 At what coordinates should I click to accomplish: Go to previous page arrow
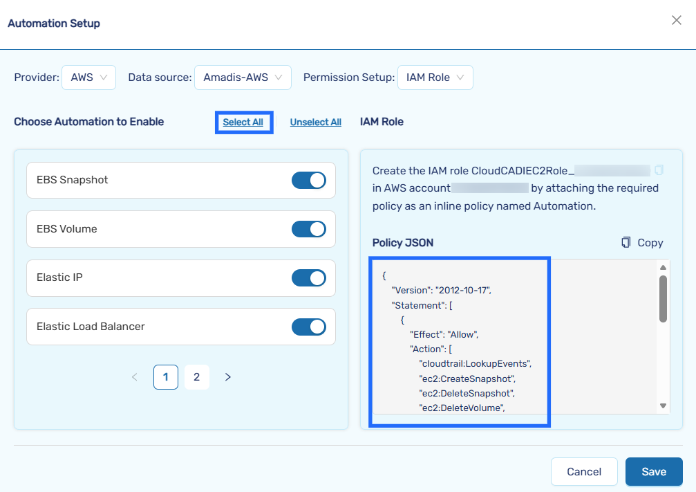click(x=134, y=377)
